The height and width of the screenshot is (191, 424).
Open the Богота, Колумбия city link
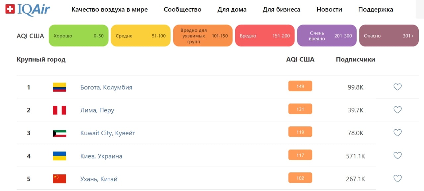[x=106, y=87]
